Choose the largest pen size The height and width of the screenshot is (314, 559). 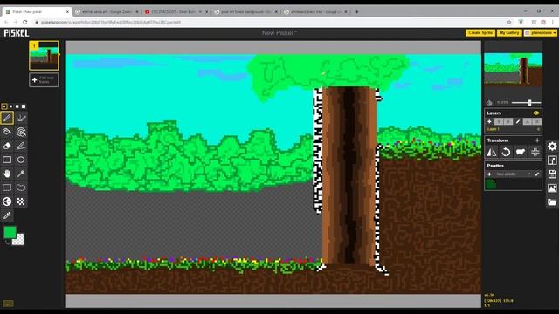[x=24, y=106]
